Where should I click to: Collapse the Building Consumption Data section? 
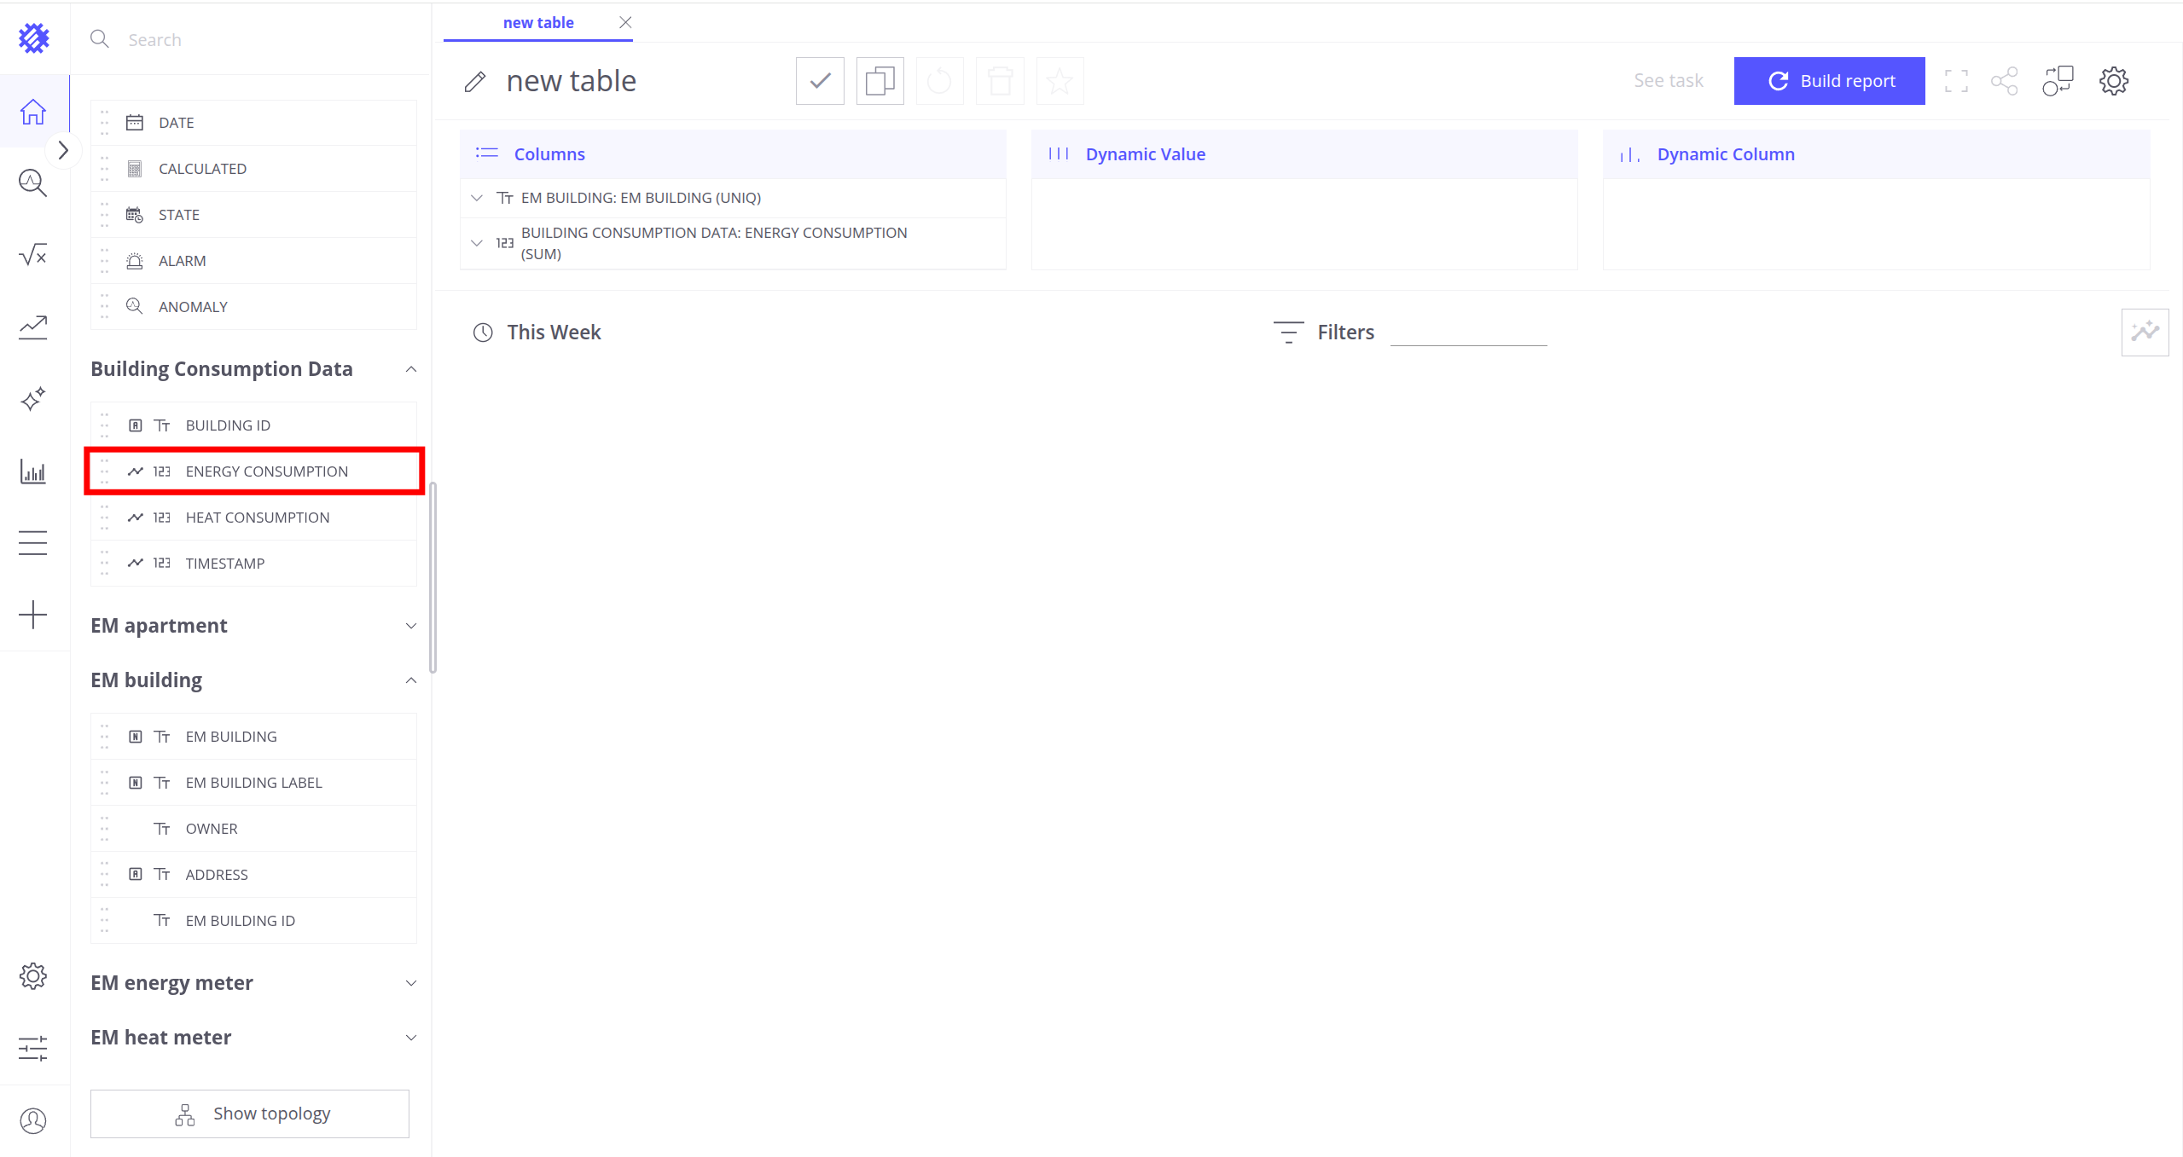tap(410, 369)
